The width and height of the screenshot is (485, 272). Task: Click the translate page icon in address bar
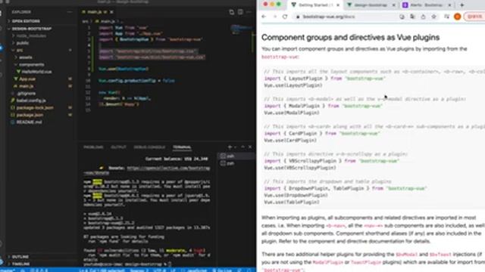pyautogui.click(x=412, y=17)
